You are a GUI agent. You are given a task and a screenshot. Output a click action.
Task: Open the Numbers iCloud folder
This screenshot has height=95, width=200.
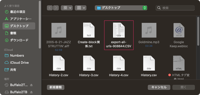[x=19, y=55]
